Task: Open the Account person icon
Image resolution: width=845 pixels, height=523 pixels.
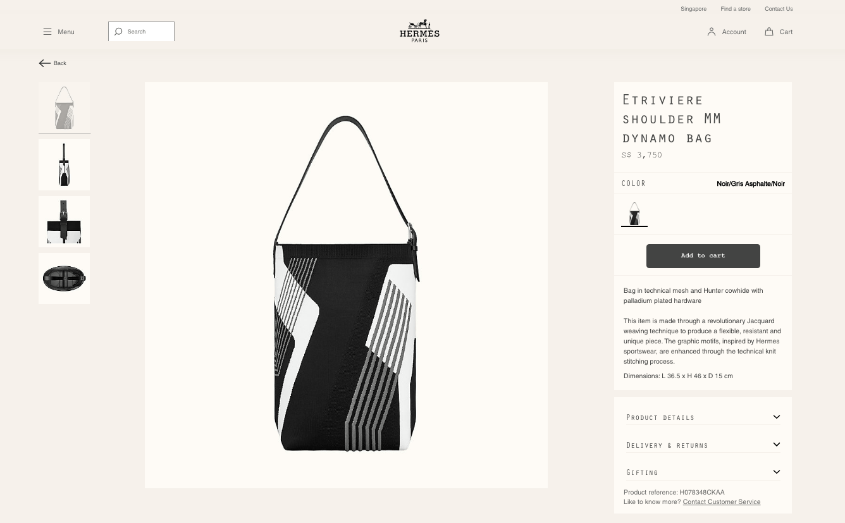Action: click(712, 32)
